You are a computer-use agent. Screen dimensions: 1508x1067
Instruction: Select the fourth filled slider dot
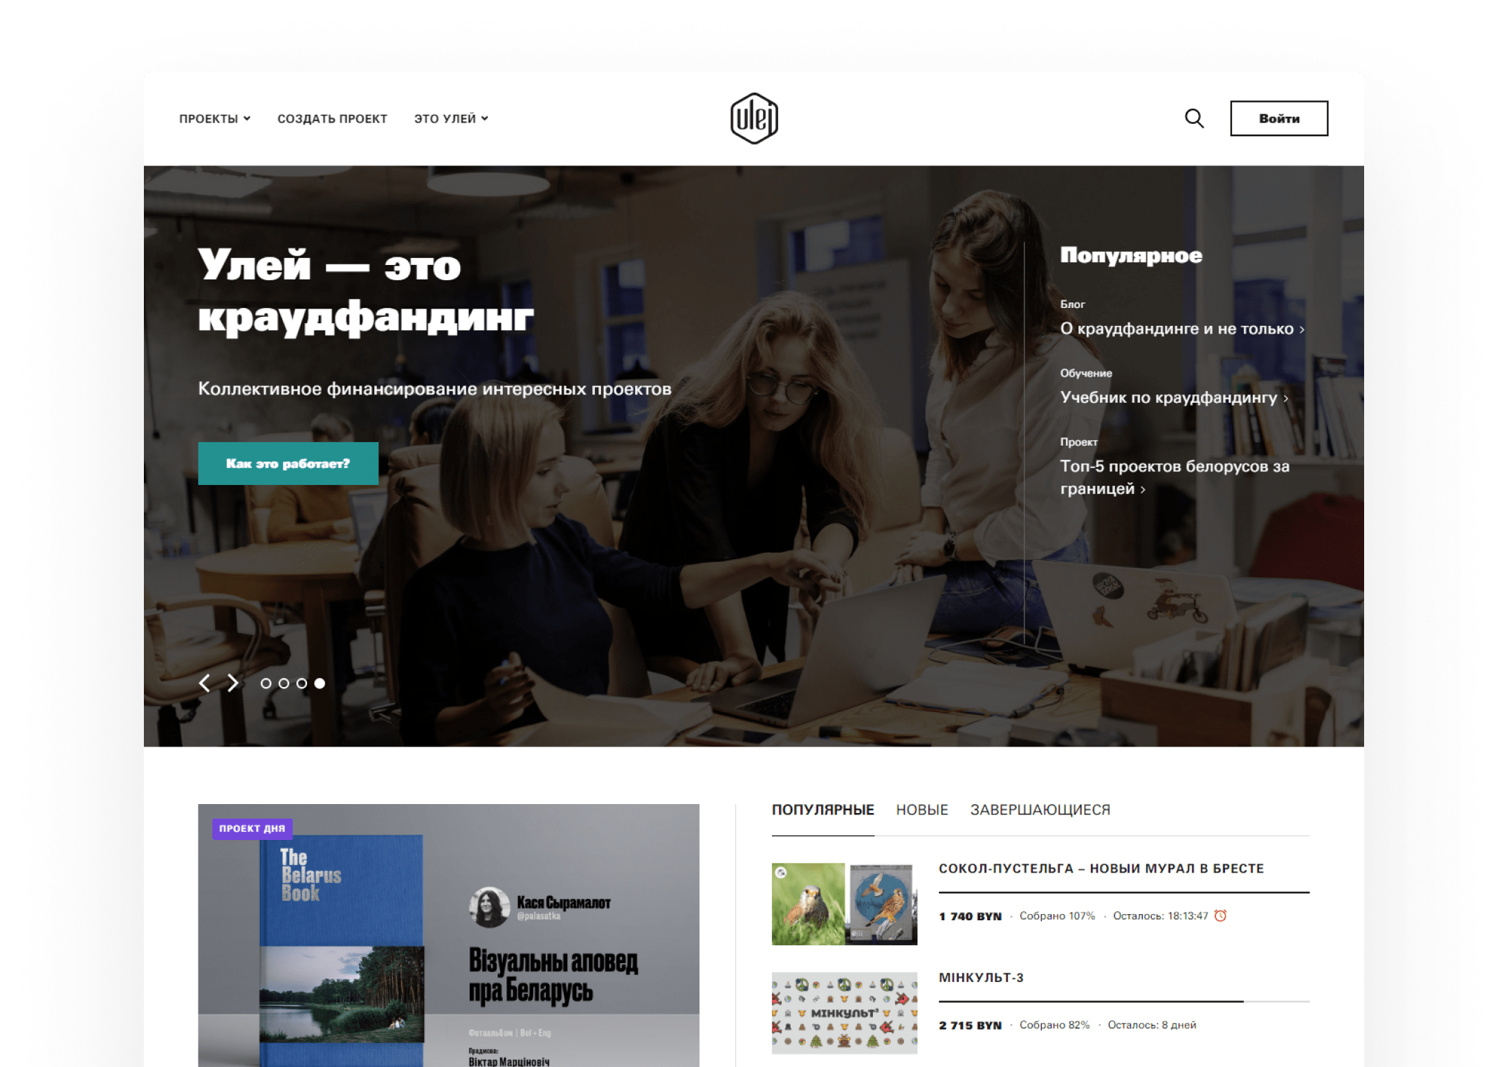click(320, 683)
